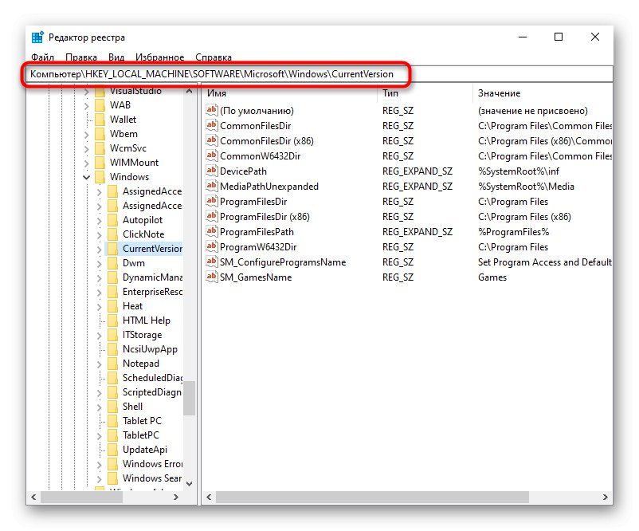
Task: Expand the WAB key
Action: pos(86,105)
